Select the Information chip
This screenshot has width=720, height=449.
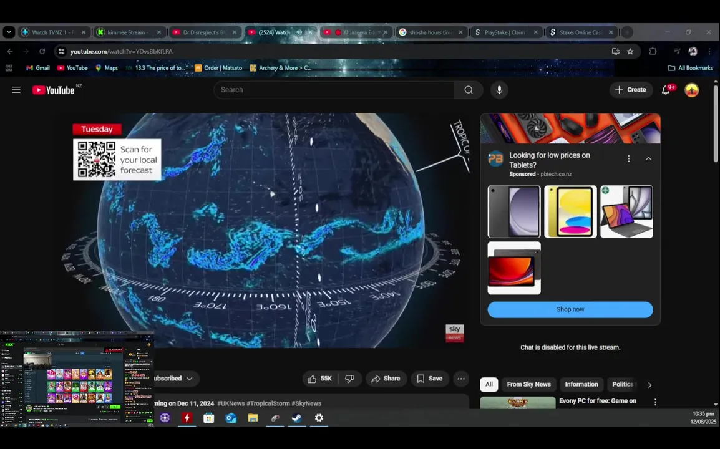pyautogui.click(x=581, y=385)
